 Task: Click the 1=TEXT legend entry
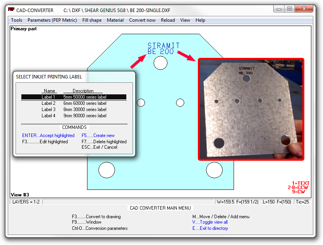point(300,183)
